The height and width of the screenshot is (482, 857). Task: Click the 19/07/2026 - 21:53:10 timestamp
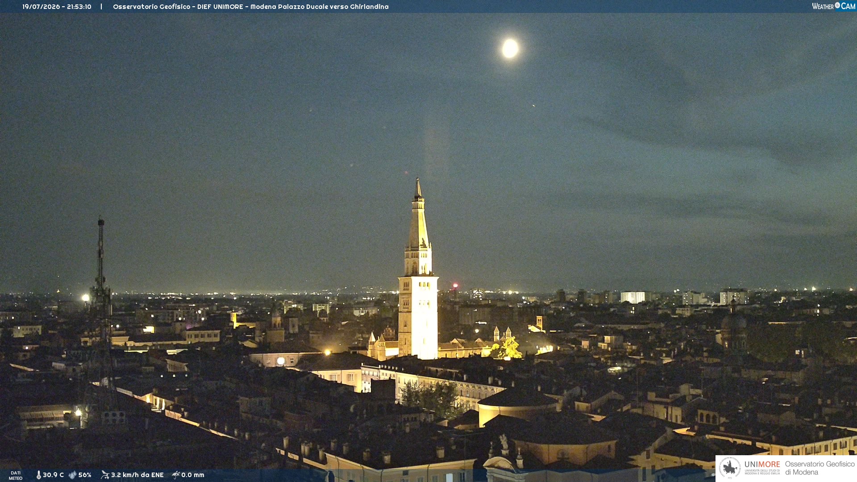[57, 7]
